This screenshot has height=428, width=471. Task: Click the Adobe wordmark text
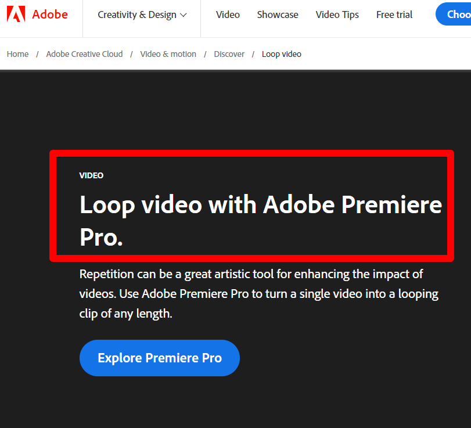[x=50, y=15]
